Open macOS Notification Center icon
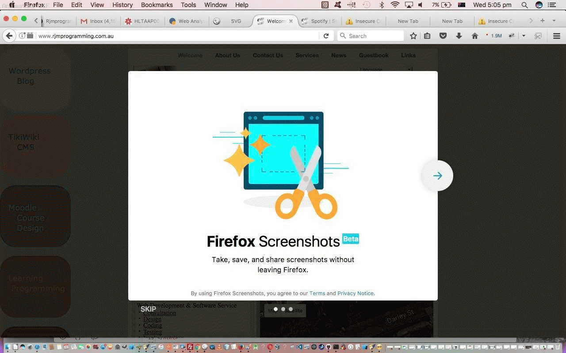Image resolution: width=566 pixels, height=353 pixels. pyautogui.click(x=551, y=5)
